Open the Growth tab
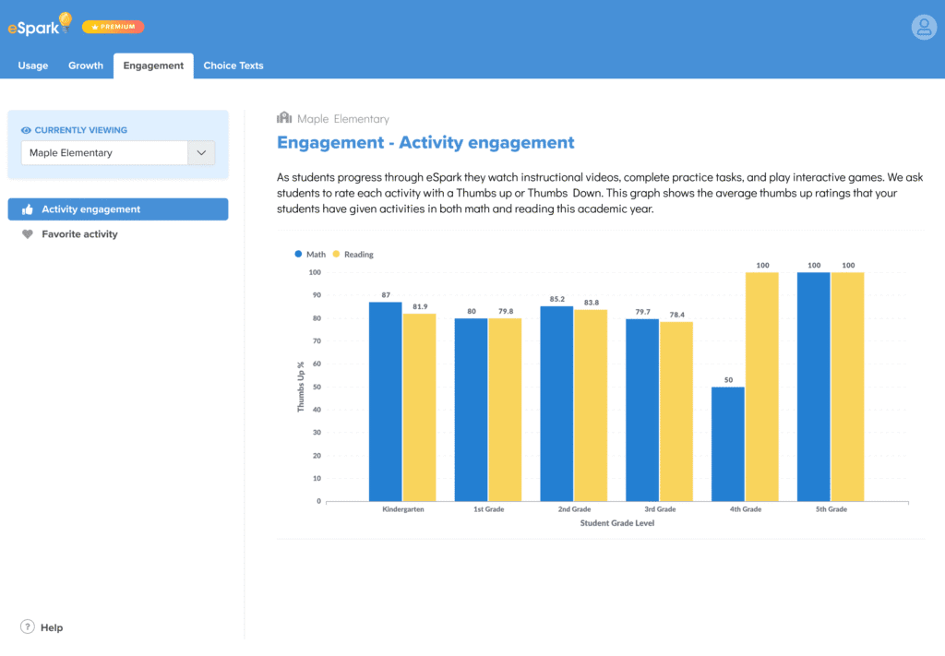945x656 pixels. click(86, 66)
